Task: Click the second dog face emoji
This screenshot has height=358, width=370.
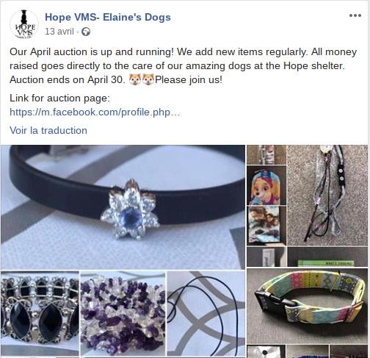Action: (148, 79)
